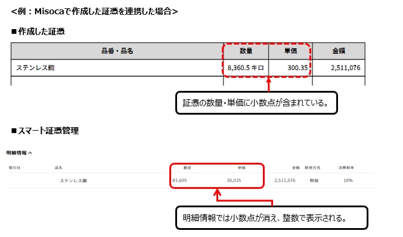Click the 税抜 accounting method value
The height and width of the screenshot is (237, 403).
pyautogui.click(x=314, y=181)
